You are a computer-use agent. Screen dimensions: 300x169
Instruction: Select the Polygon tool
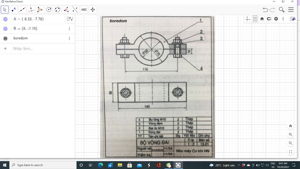click(40, 10)
